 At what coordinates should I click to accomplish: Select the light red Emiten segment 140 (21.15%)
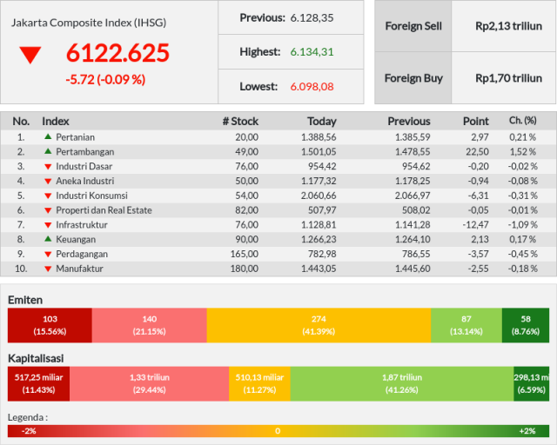point(149,325)
